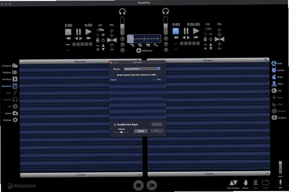Click the right deck volume fader

166,25
